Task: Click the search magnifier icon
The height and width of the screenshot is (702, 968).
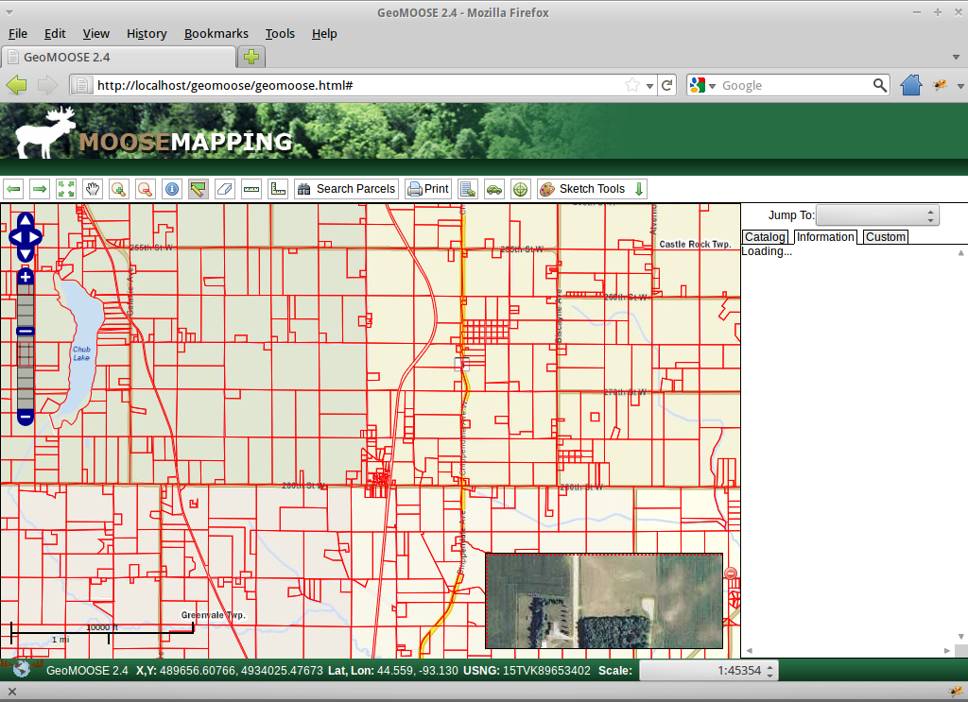Action: (x=880, y=85)
